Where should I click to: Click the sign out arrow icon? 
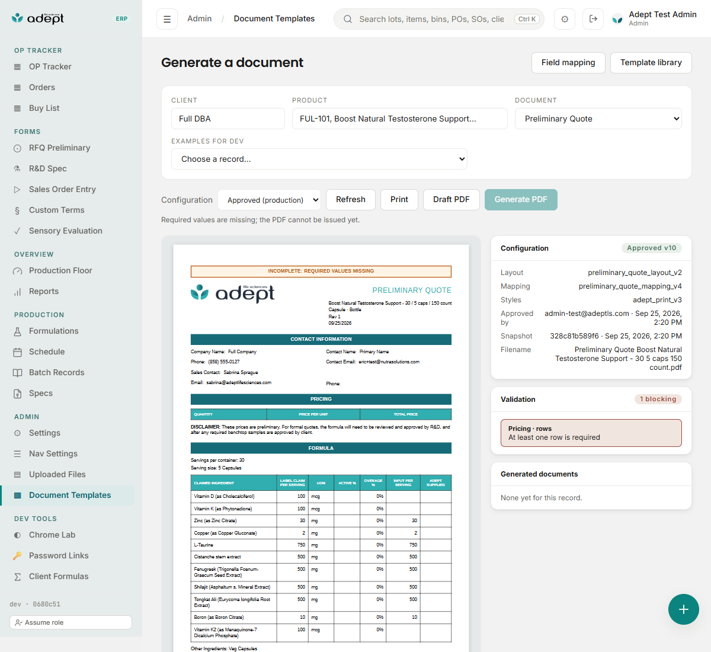pos(593,19)
